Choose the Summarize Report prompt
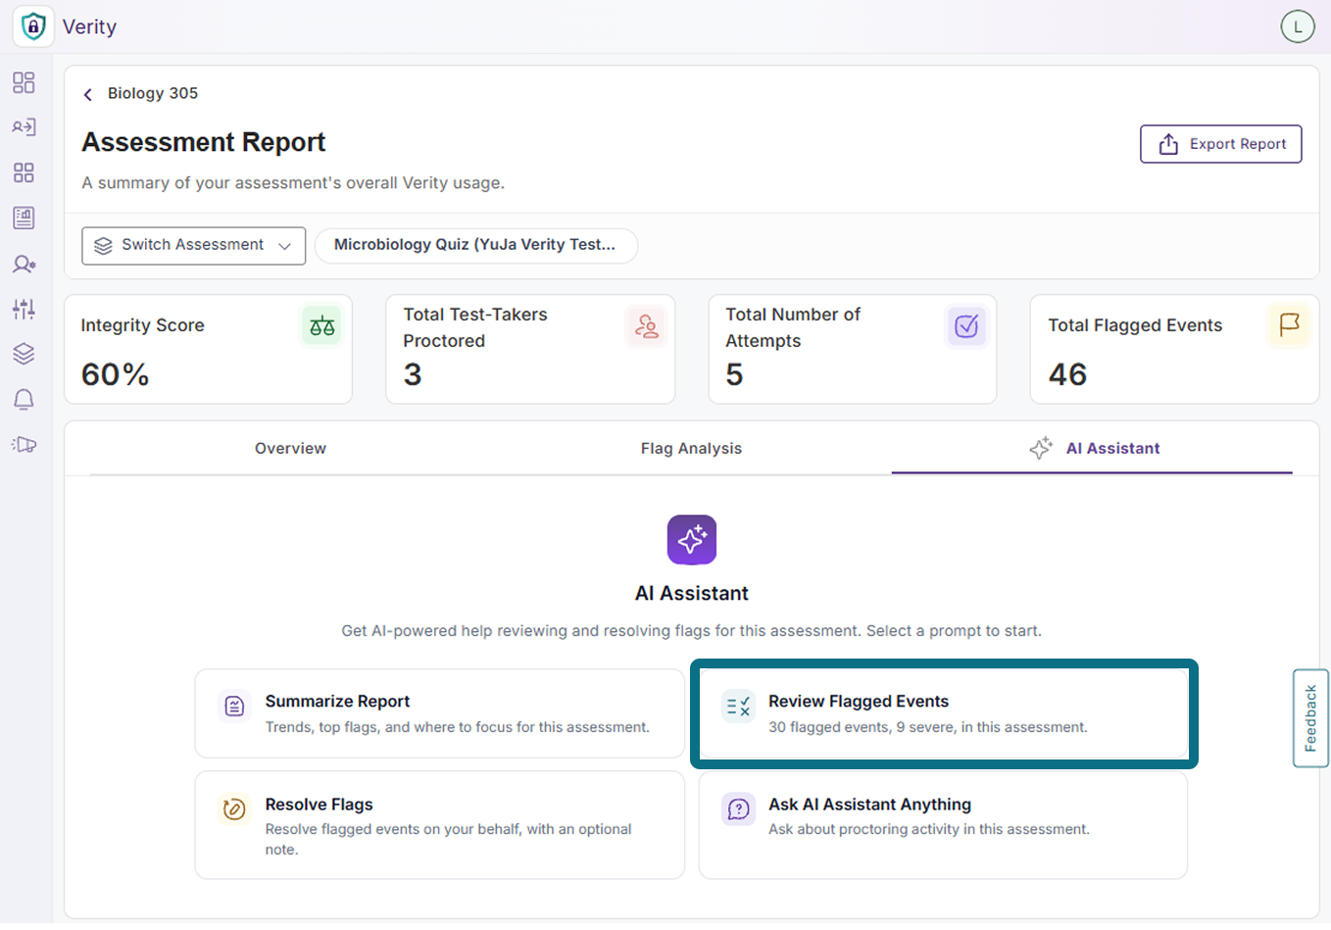 point(439,713)
